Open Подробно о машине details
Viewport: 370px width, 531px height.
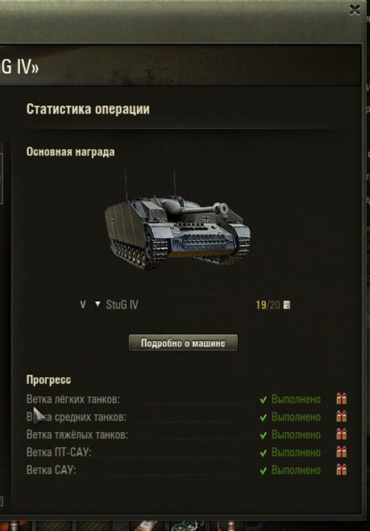(x=183, y=342)
